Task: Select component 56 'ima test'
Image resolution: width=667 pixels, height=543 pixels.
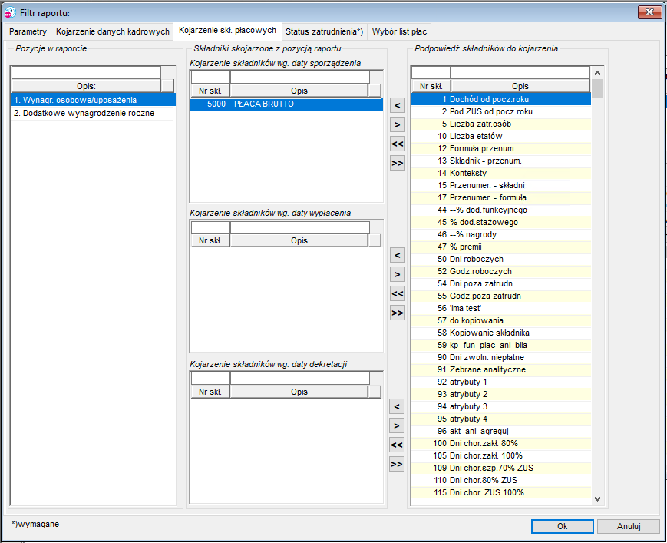Action: click(501, 308)
